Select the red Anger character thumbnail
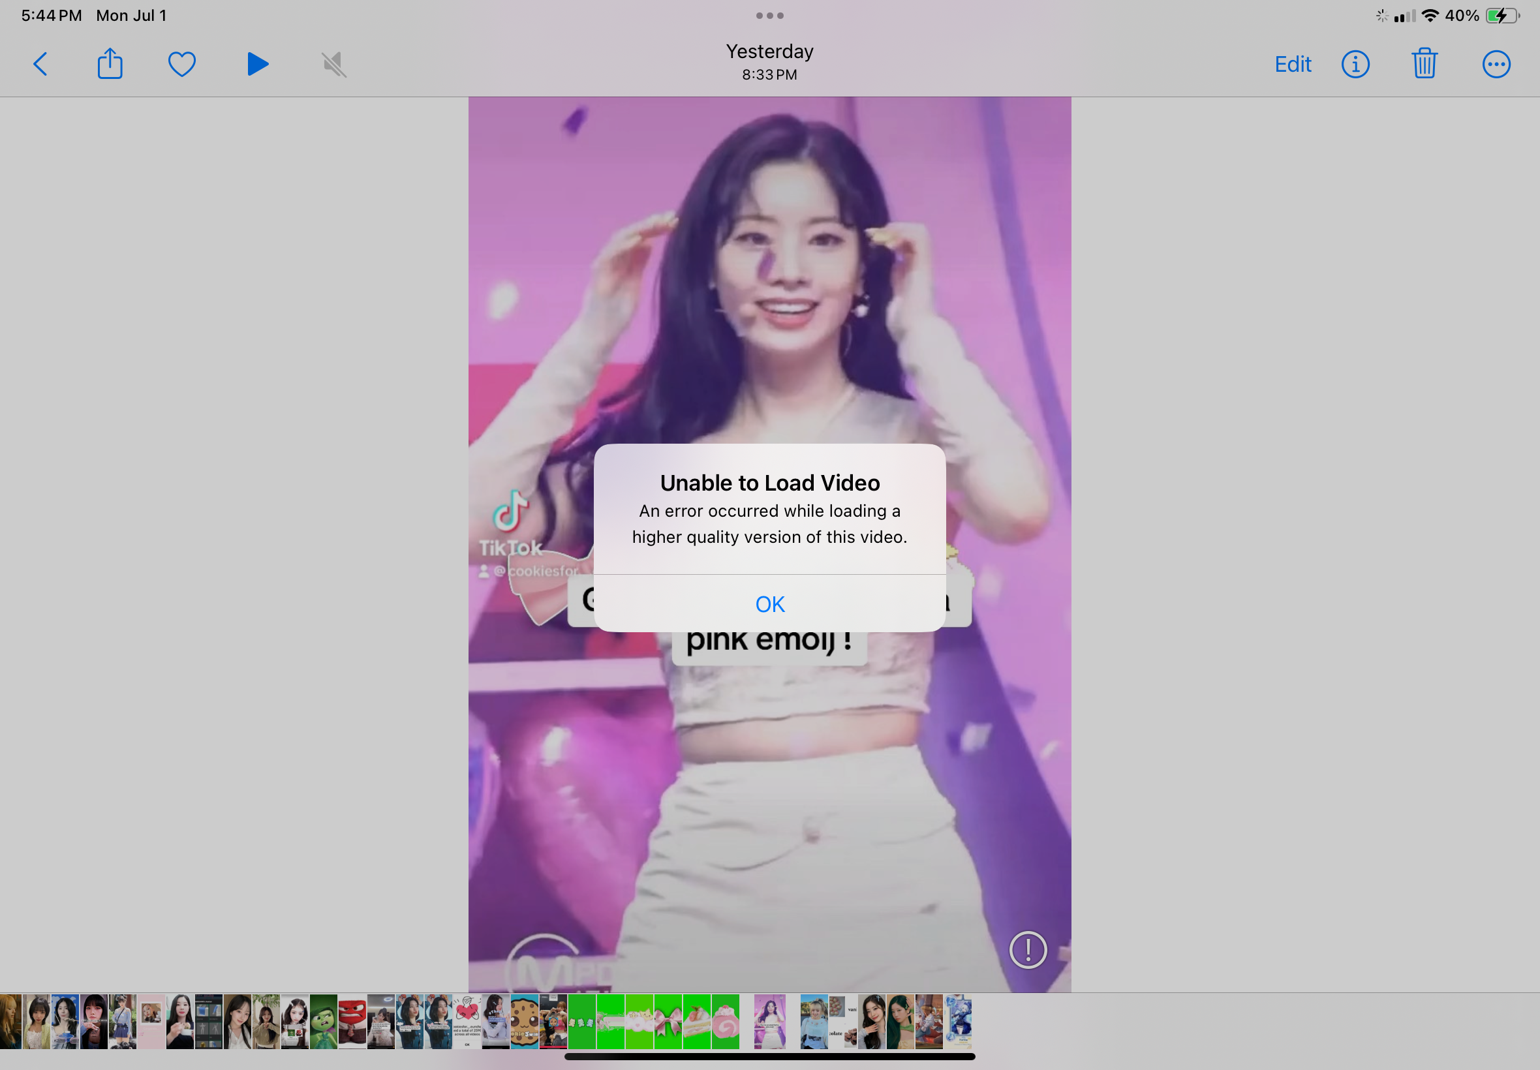The image size is (1540, 1070). [x=352, y=1022]
